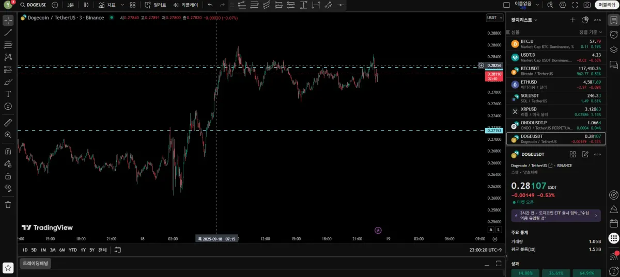
Task: Switch chart range to YTD
Action: tap(72, 250)
